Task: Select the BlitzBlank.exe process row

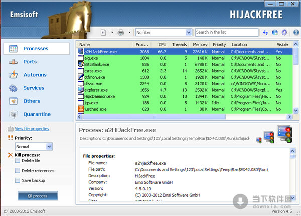Action: click(x=185, y=65)
